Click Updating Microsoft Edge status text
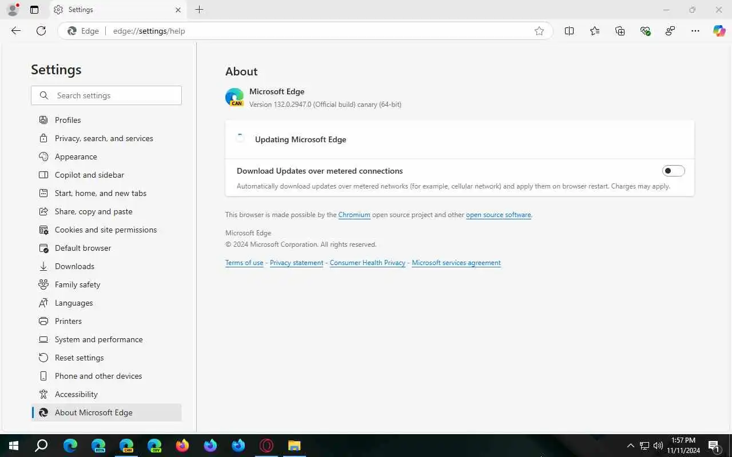Viewport: 732px width, 457px height. click(x=300, y=139)
